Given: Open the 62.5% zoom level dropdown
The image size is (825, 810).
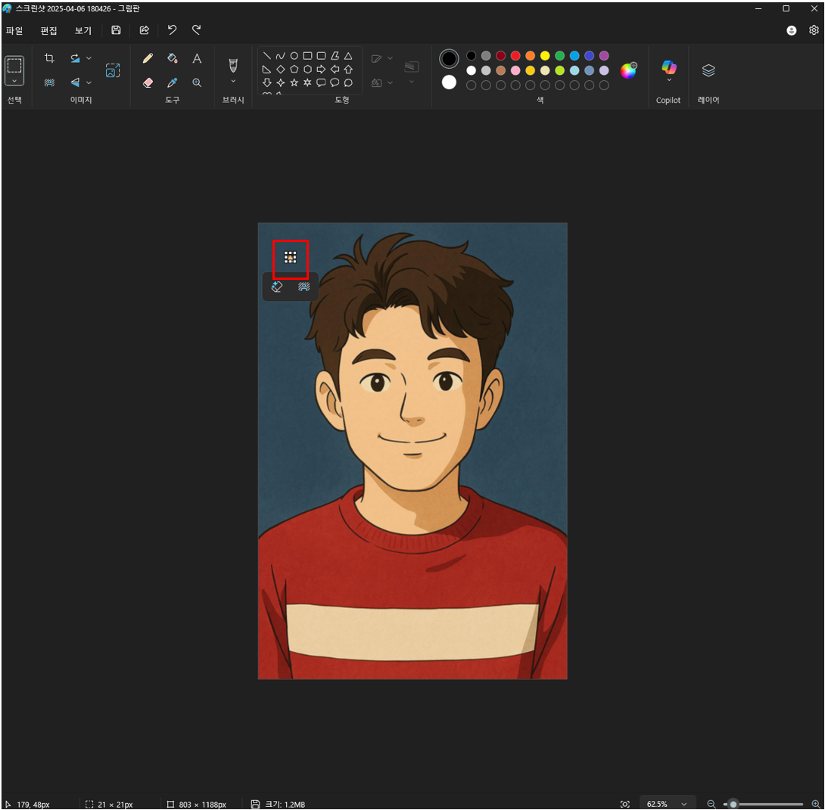Looking at the screenshot, I should tap(667, 804).
